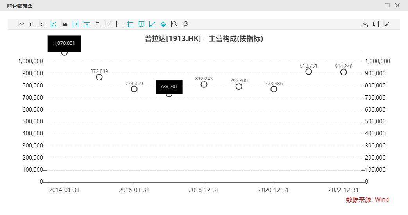Click the data point labeled 812,243
The height and width of the screenshot is (215, 408).
(x=204, y=84)
